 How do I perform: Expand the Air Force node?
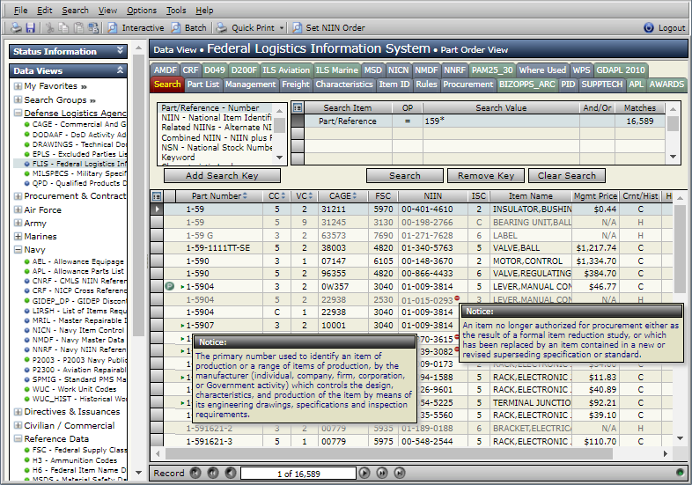click(18, 209)
